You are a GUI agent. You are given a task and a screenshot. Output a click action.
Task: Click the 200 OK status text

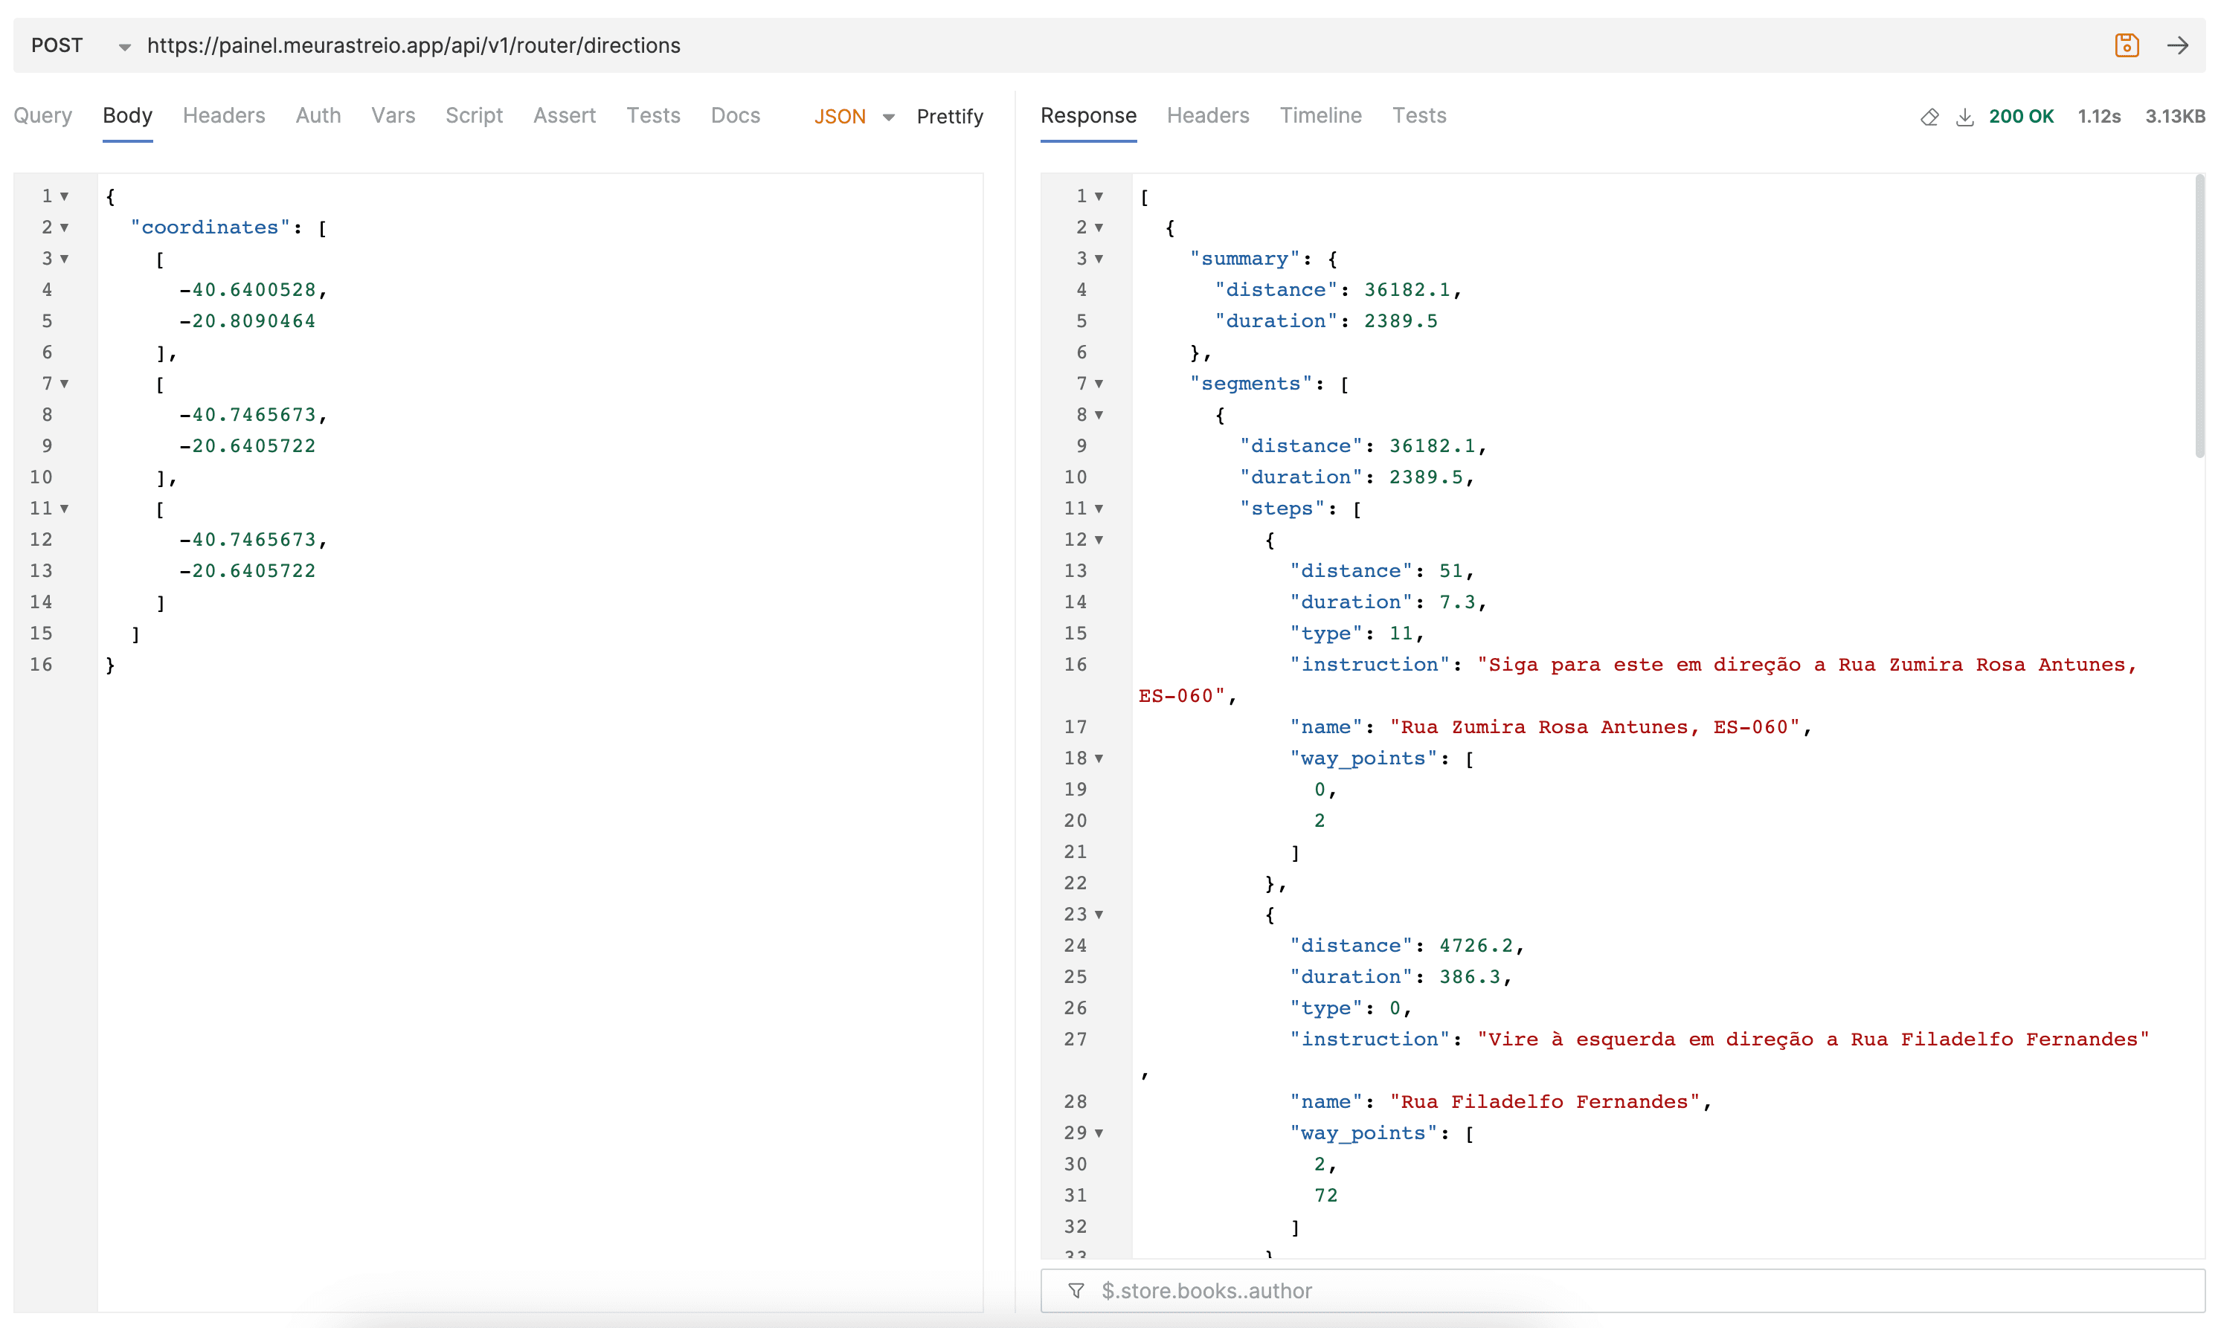[2020, 116]
